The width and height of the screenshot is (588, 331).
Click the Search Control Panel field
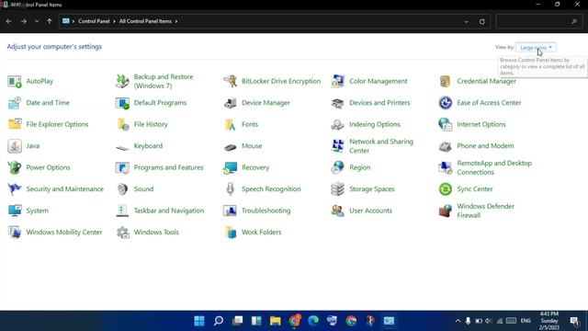point(538,21)
